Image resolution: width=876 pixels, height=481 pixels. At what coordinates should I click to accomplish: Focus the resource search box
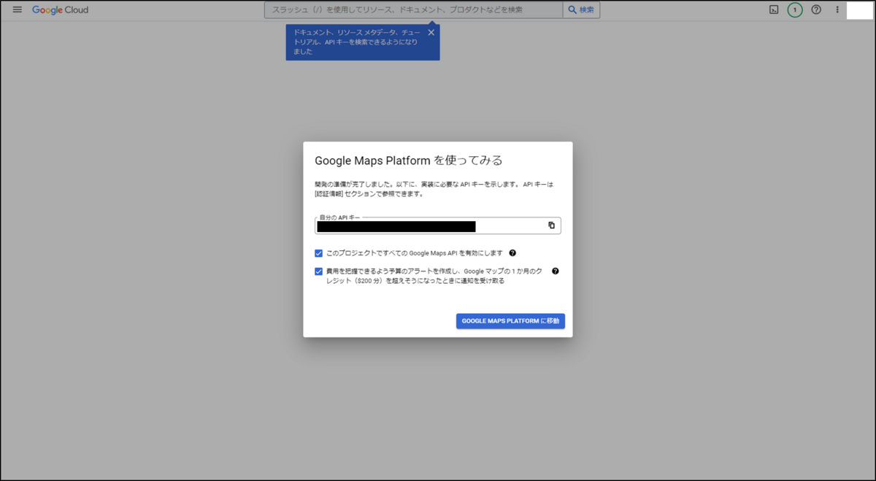[x=413, y=10]
